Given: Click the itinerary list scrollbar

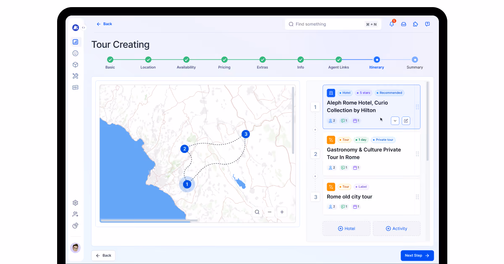Looking at the screenshot, I should tap(428, 122).
